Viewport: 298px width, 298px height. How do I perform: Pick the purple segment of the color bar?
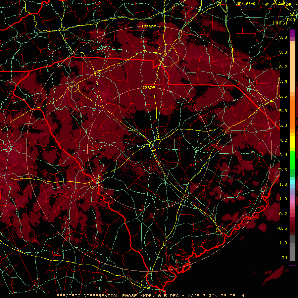(292, 33)
